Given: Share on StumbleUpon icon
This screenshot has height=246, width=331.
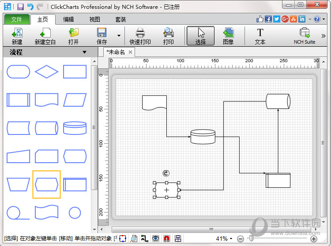Looking at the screenshot, I should (x=293, y=19).
